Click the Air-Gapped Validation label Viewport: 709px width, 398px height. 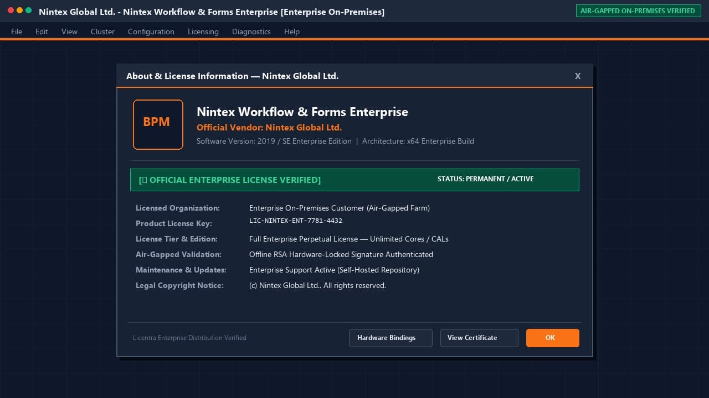178,254
